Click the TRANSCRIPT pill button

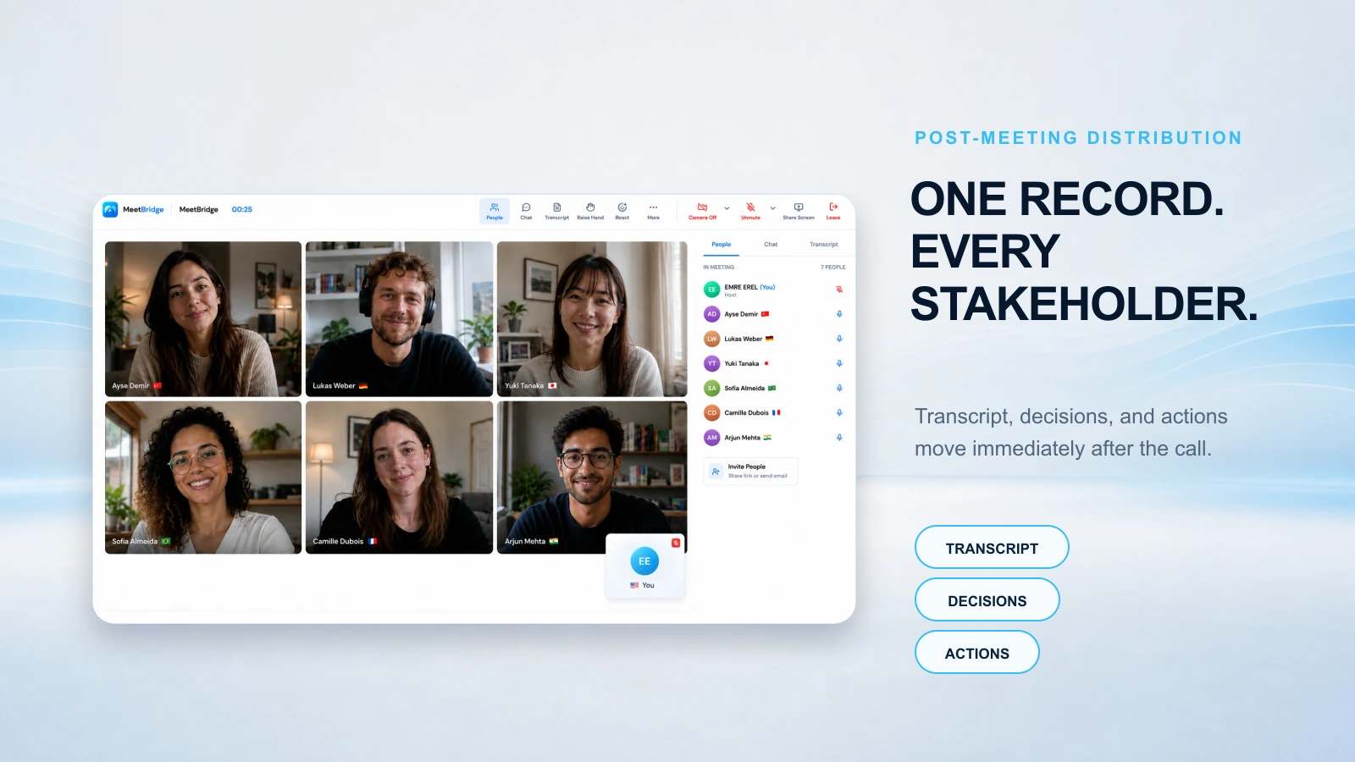992,548
